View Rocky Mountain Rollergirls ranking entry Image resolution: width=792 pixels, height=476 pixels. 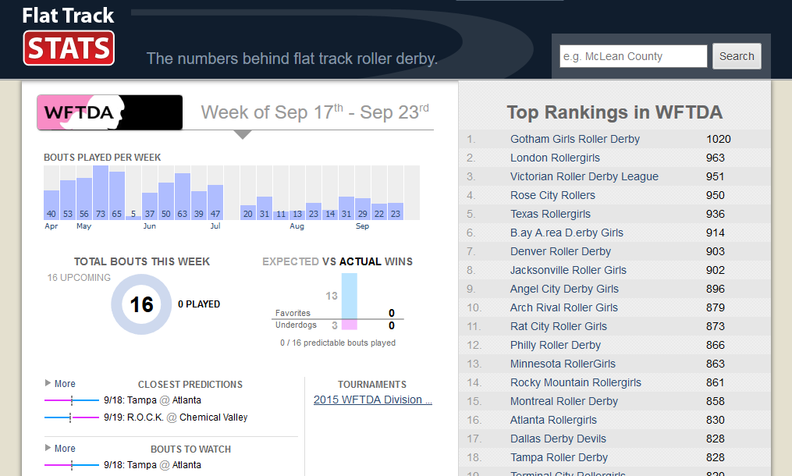[x=575, y=382]
